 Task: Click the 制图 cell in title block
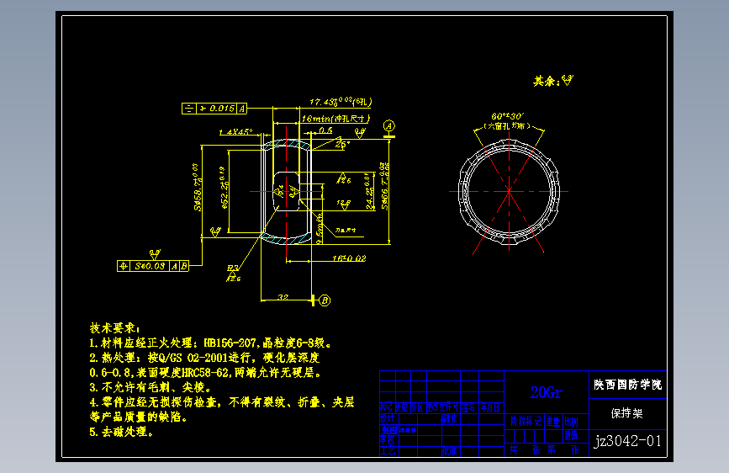[x=389, y=430]
